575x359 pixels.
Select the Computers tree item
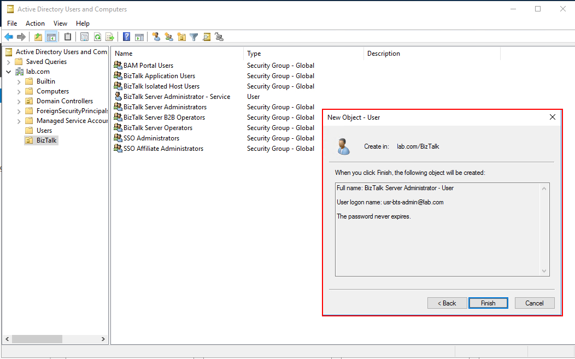coord(52,91)
